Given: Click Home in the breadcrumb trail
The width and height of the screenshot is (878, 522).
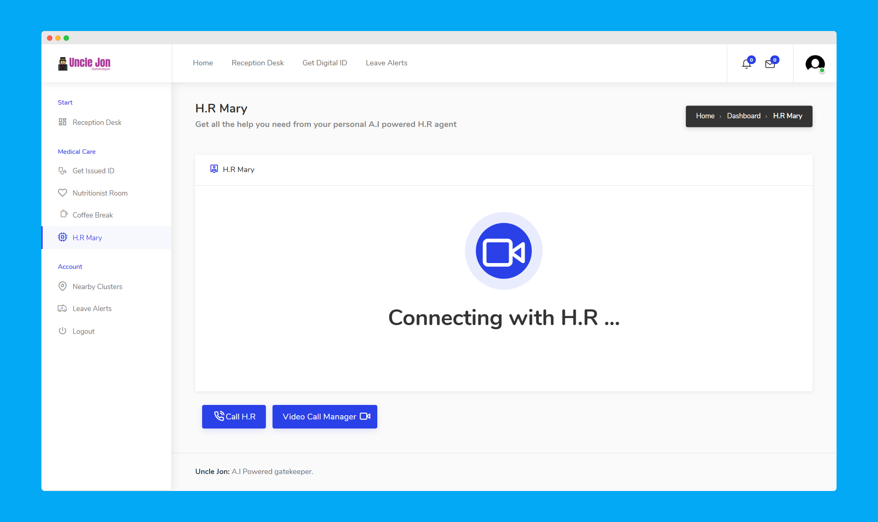Looking at the screenshot, I should pos(705,116).
